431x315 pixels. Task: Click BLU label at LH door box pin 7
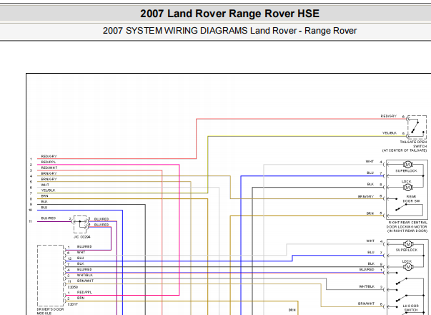tap(371, 252)
